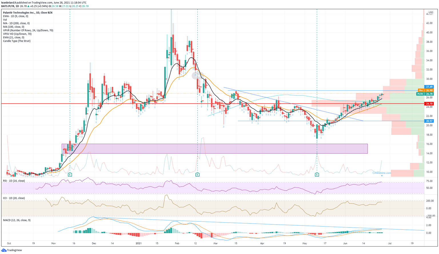The image size is (439, 254).
Task: Click the Mar label on the date axis
Action: (215, 243)
